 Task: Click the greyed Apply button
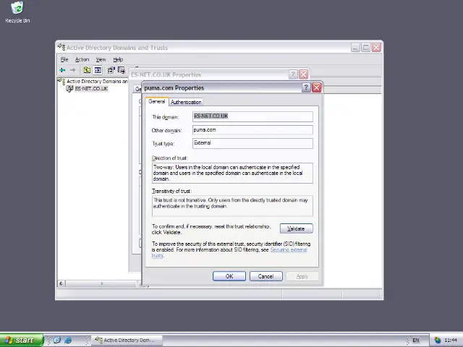pyautogui.click(x=302, y=276)
